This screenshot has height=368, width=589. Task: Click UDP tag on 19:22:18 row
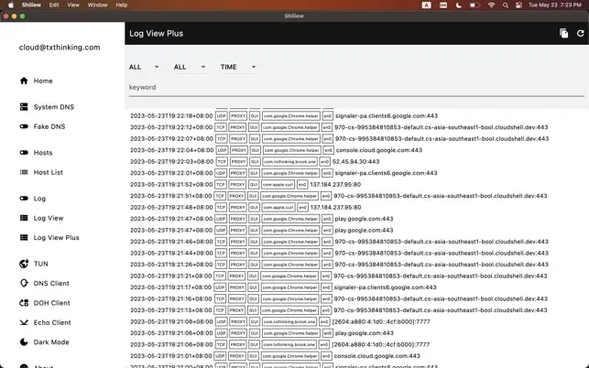click(222, 116)
